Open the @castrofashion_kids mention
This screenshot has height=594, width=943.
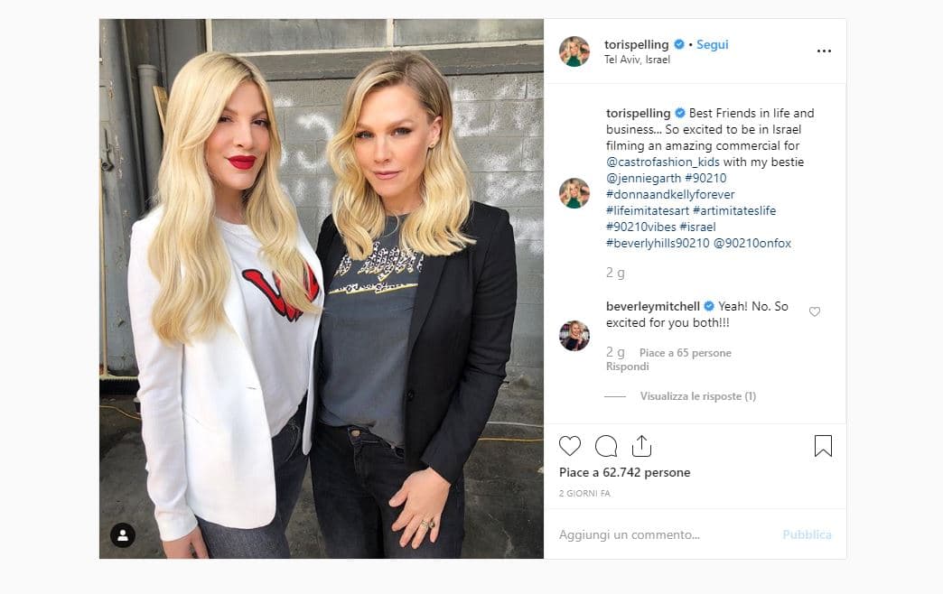[x=663, y=162]
